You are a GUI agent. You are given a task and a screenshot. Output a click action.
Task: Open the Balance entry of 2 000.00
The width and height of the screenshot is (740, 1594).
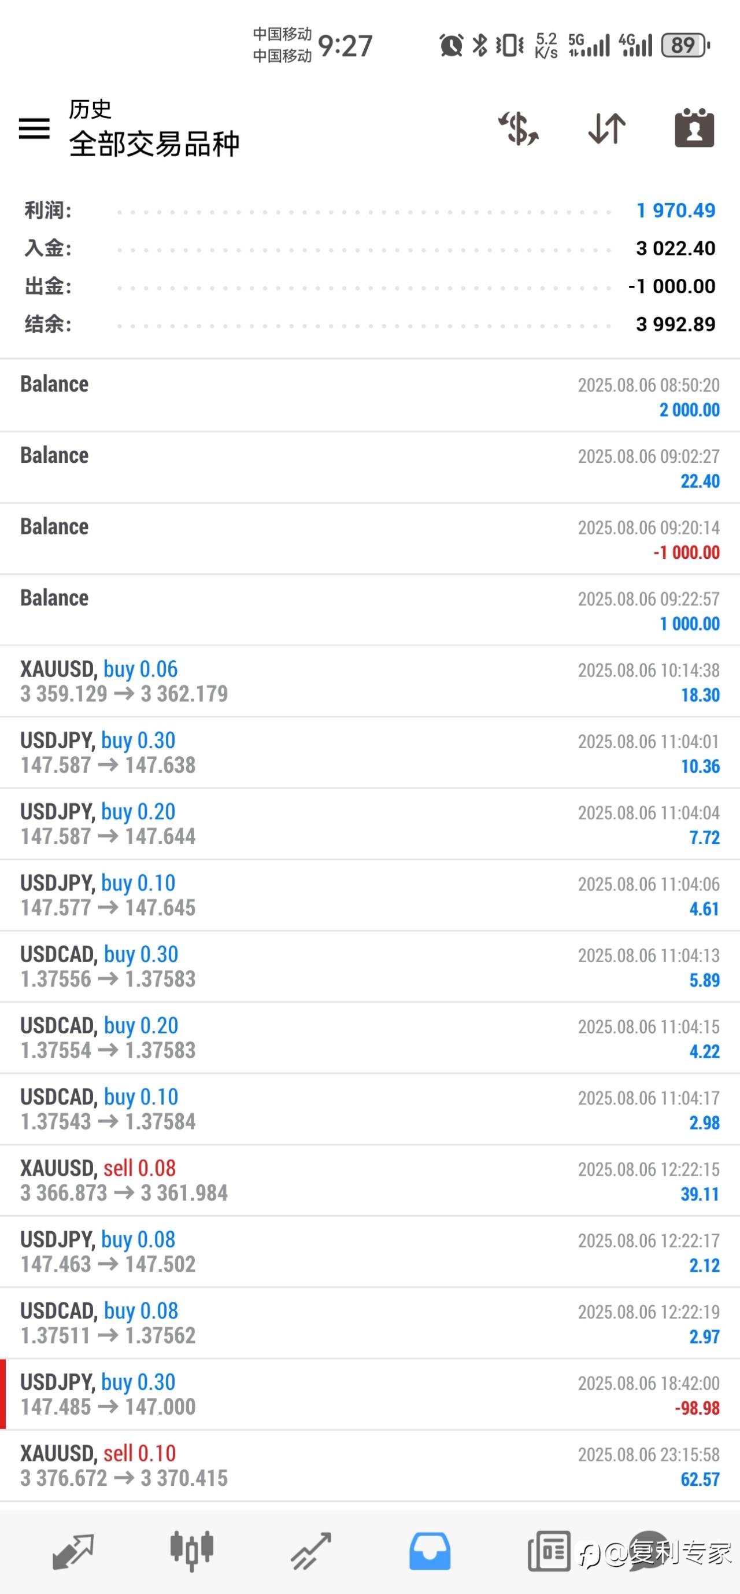click(x=369, y=396)
